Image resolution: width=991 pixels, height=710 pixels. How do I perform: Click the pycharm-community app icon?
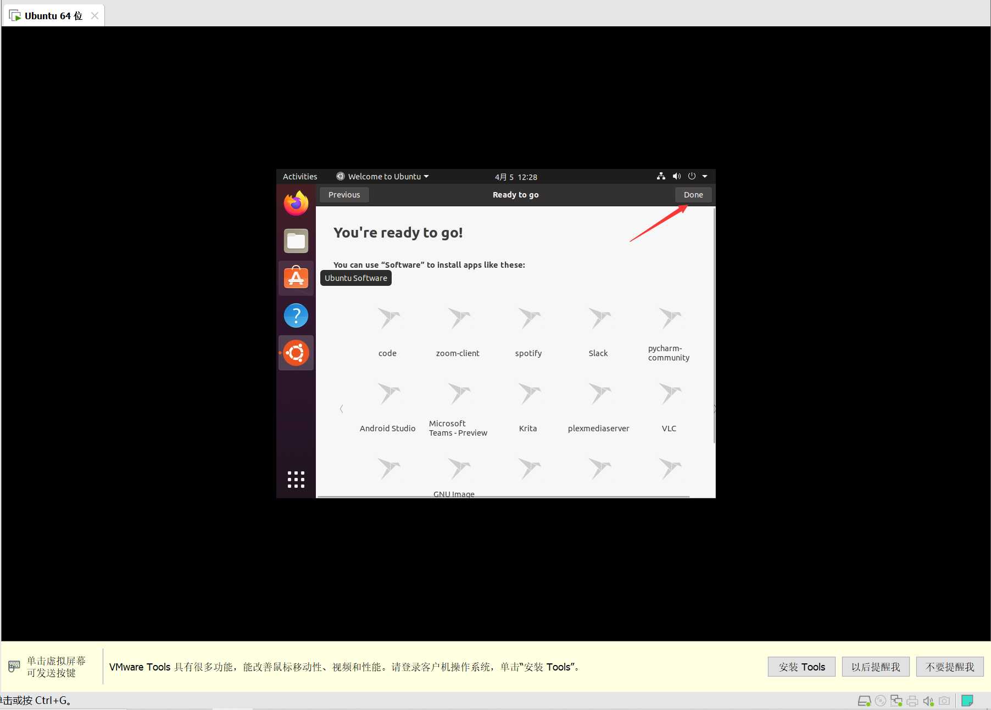pos(670,318)
